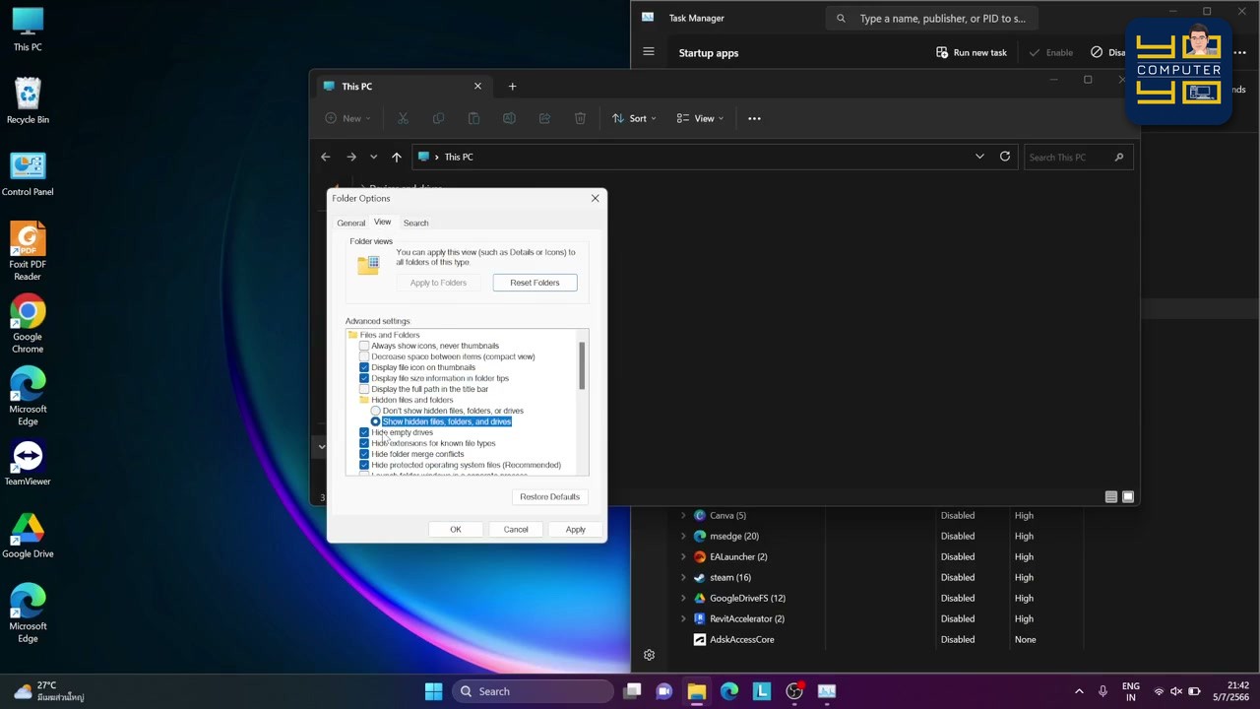Open the Recycle Bin desktop icon
The height and width of the screenshot is (709, 1260).
28,101
